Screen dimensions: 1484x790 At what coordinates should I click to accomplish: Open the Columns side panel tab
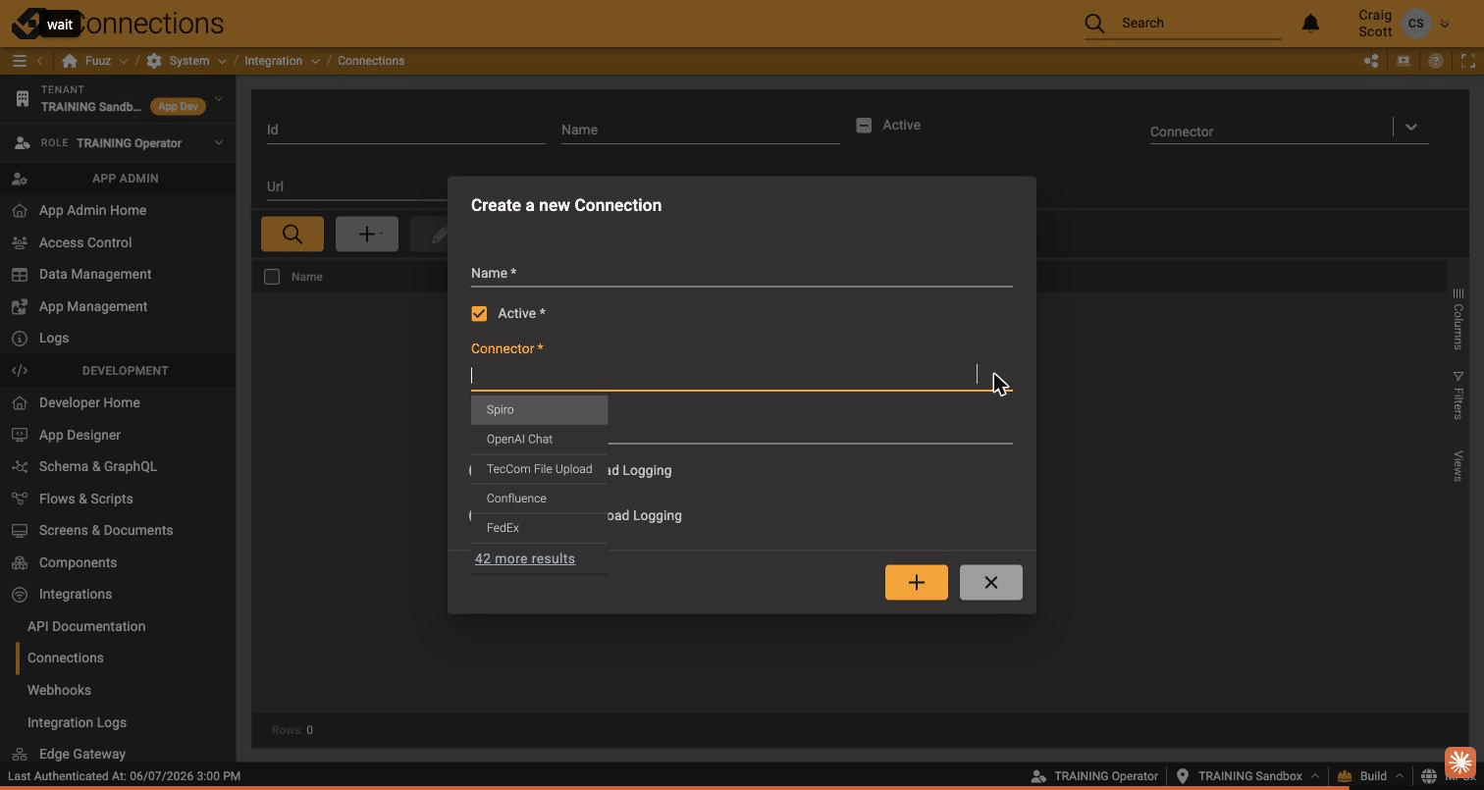[1458, 319]
